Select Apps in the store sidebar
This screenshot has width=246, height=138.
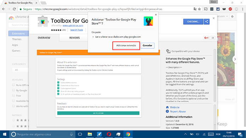(15, 45)
